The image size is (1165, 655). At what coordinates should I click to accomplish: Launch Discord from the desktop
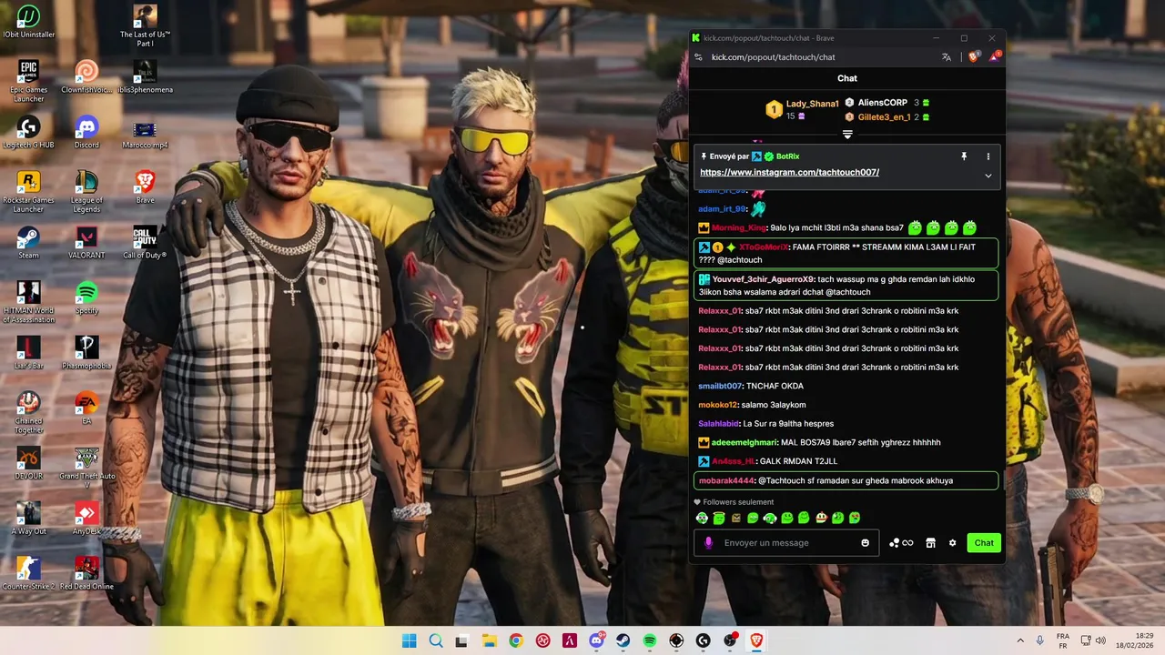(86, 132)
